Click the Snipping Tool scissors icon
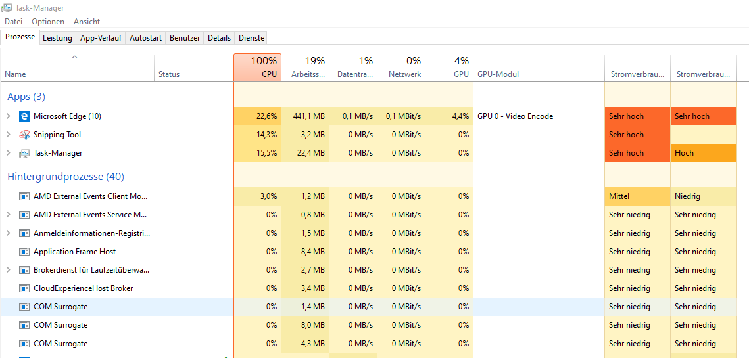The width and height of the screenshot is (749, 358). click(24, 135)
